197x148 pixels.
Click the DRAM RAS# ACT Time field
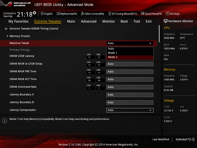130,79
